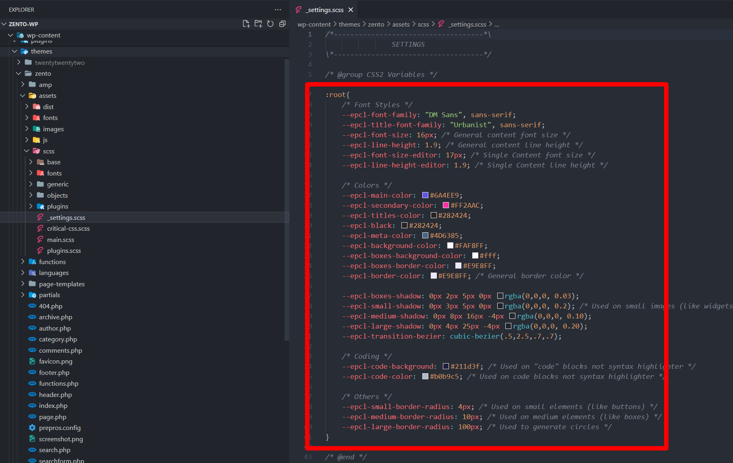The image size is (733, 463).
Task: Open author.php file
Action: pos(55,329)
